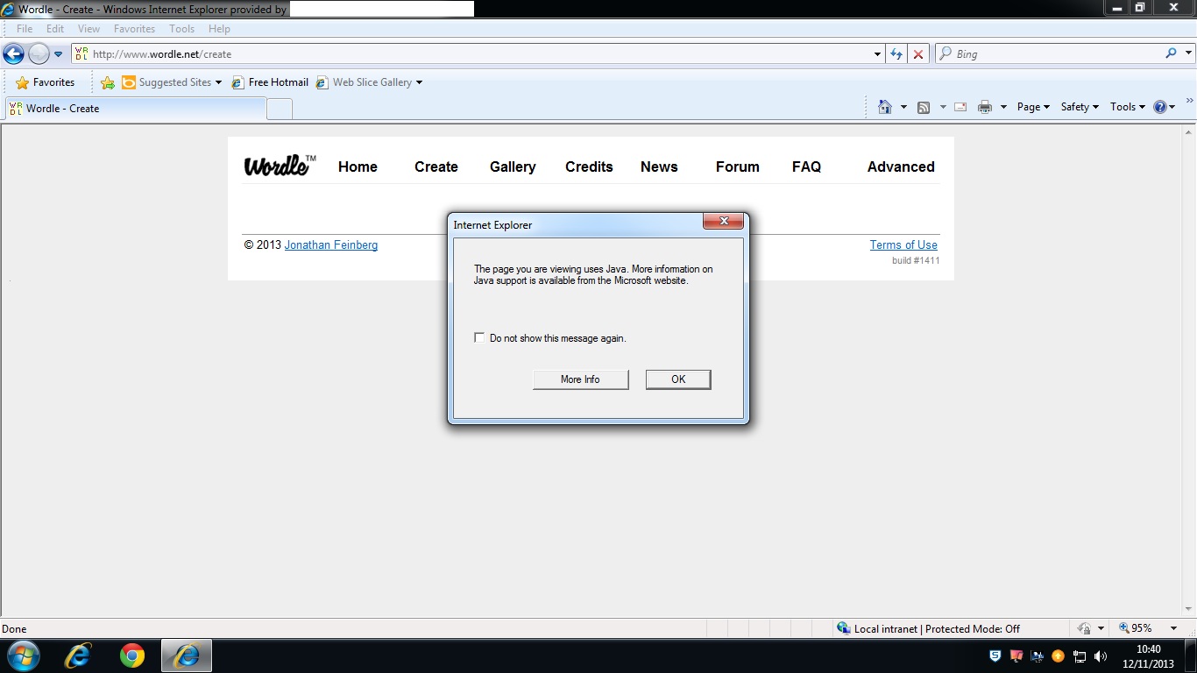Image resolution: width=1197 pixels, height=673 pixels.
Task: Click the More Info button
Action: coord(580,379)
